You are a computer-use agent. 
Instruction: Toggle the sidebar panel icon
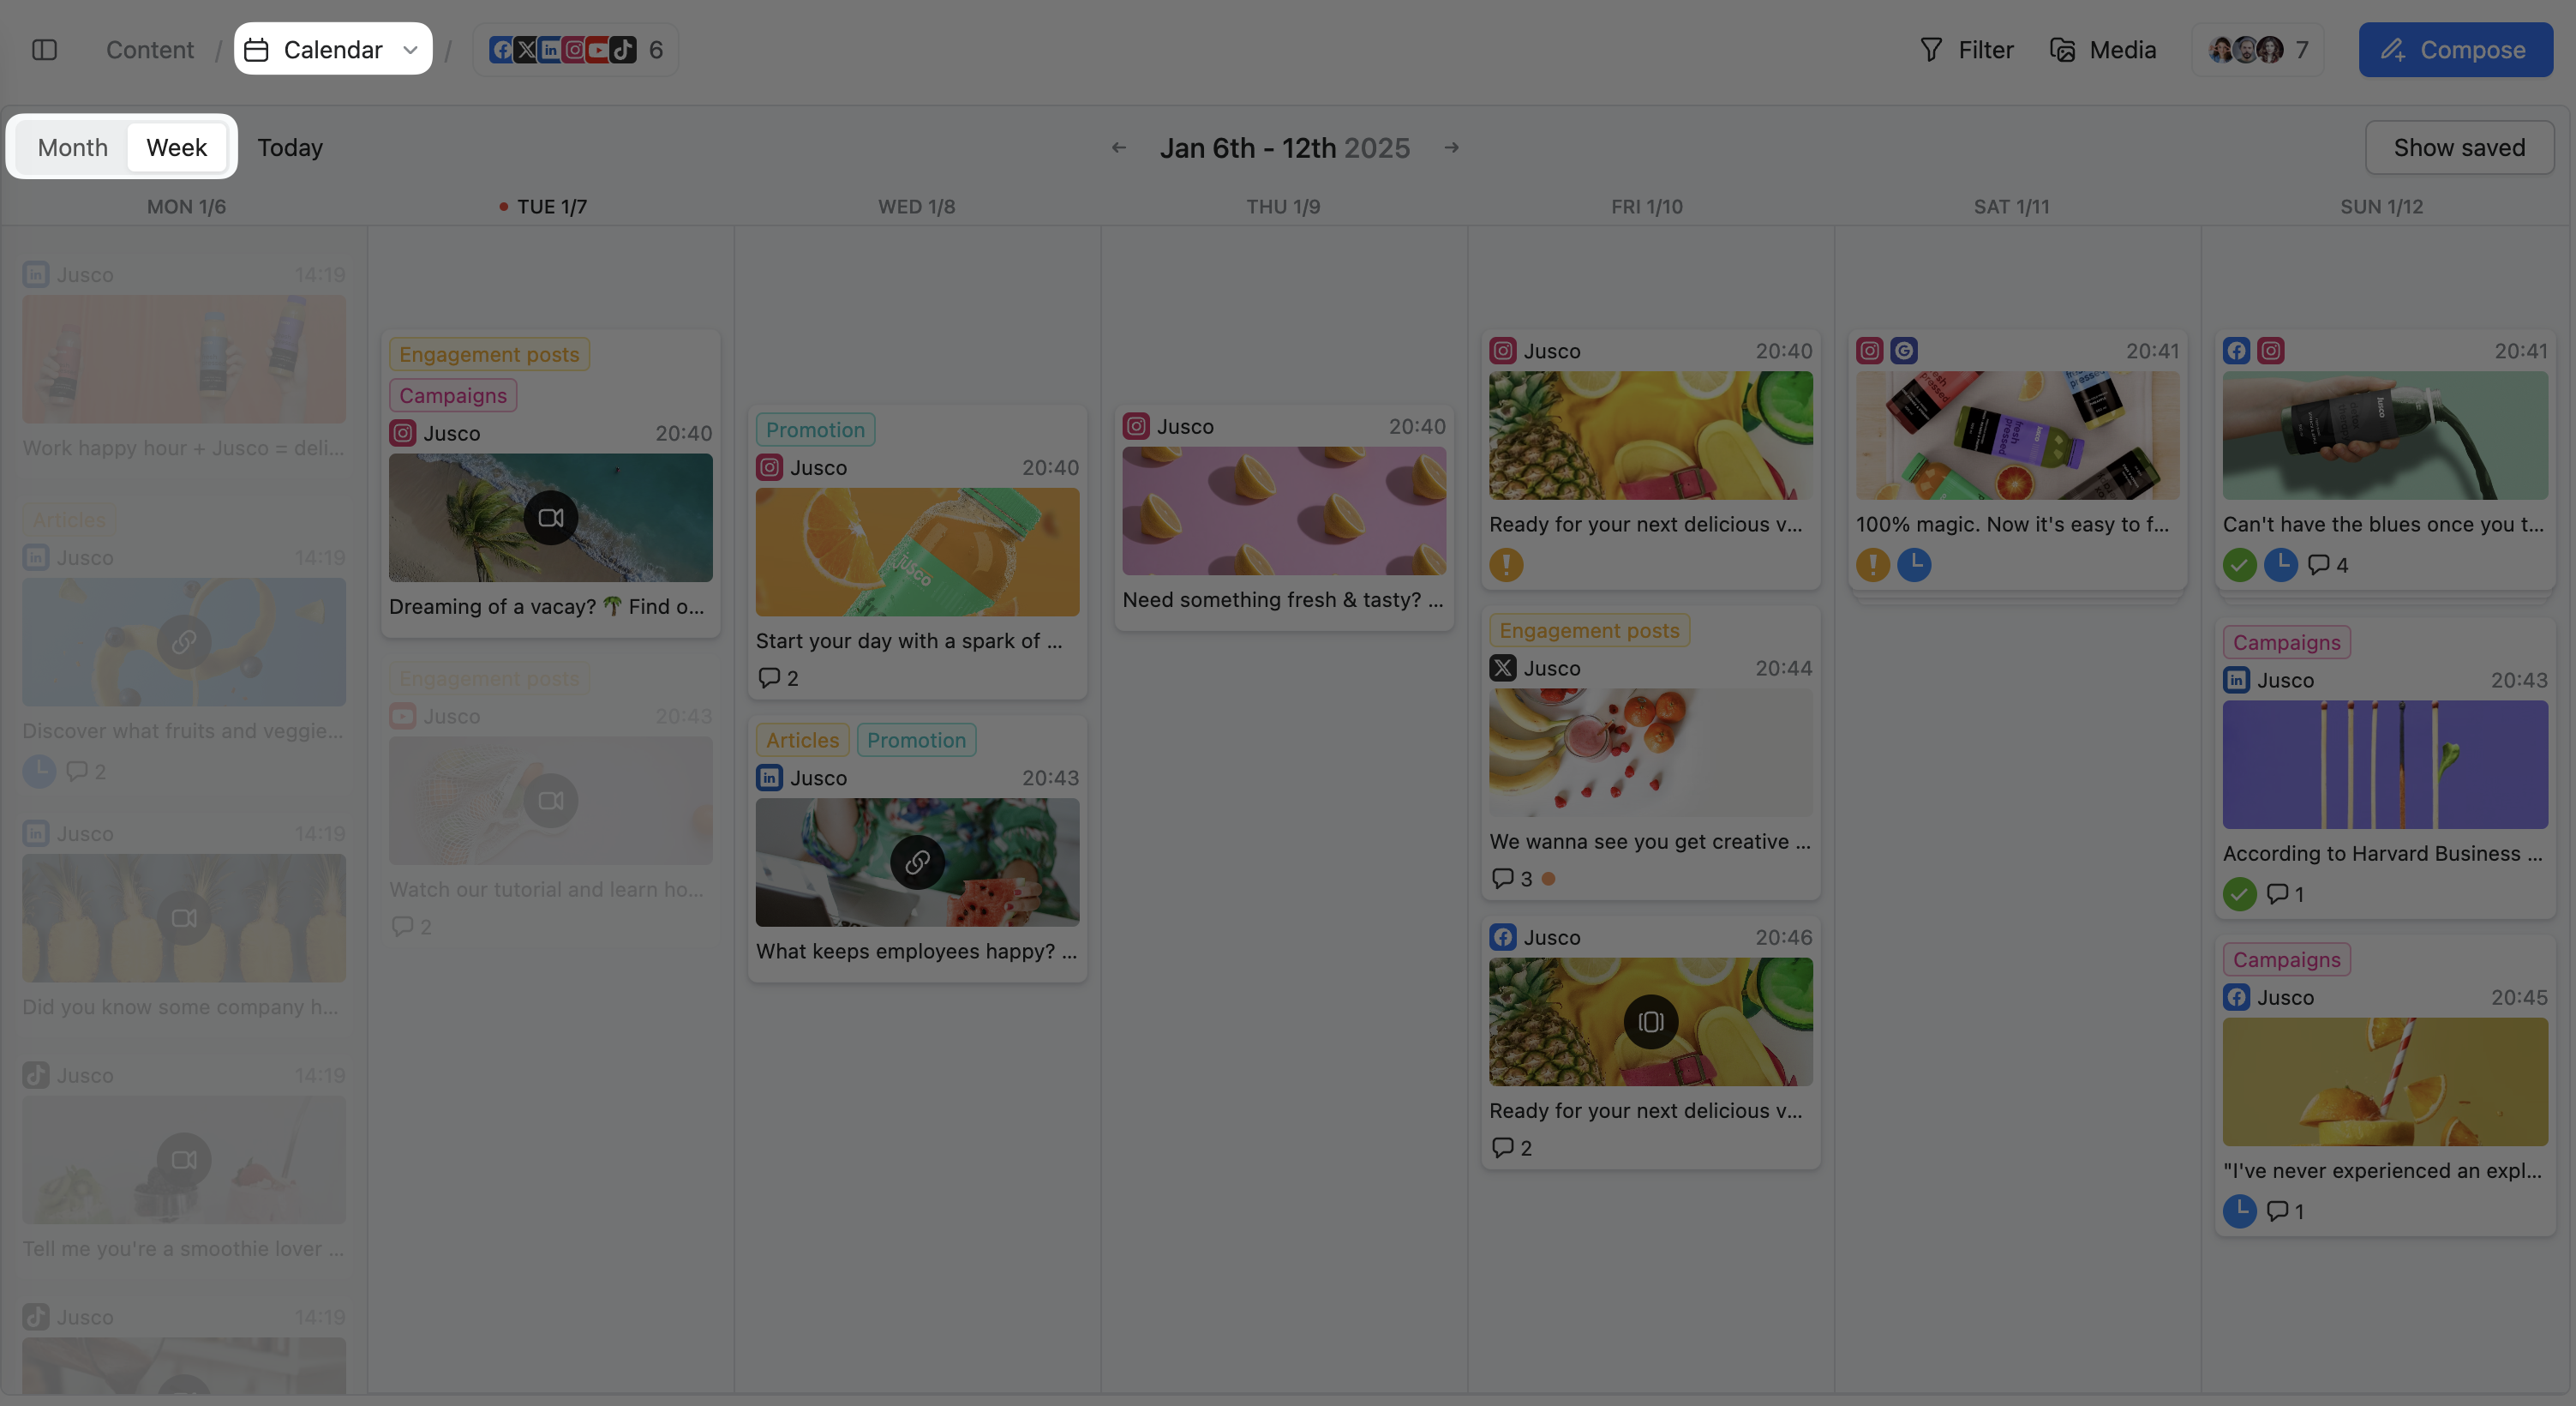coord(44,49)
